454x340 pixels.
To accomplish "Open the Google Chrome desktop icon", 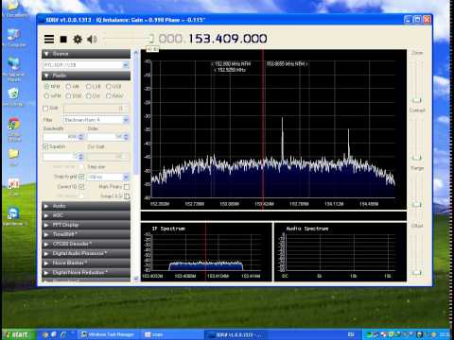I will click(14, 130).
